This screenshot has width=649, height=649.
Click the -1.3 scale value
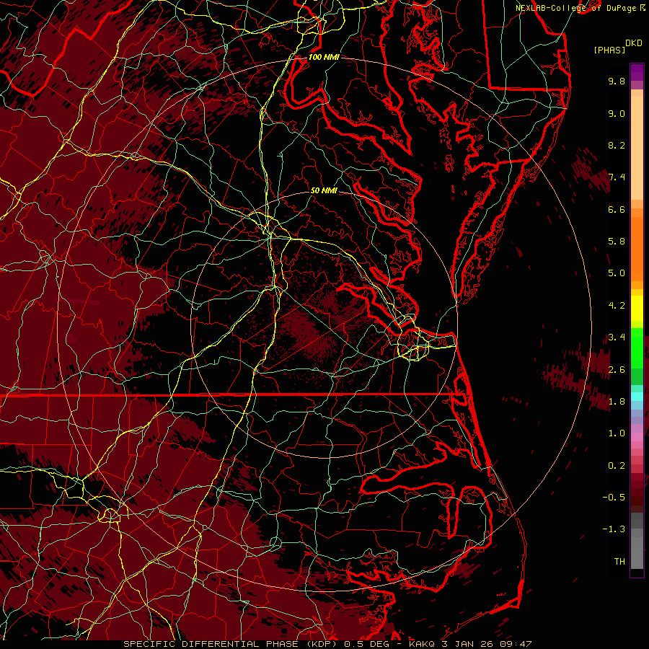click(614, 529)
